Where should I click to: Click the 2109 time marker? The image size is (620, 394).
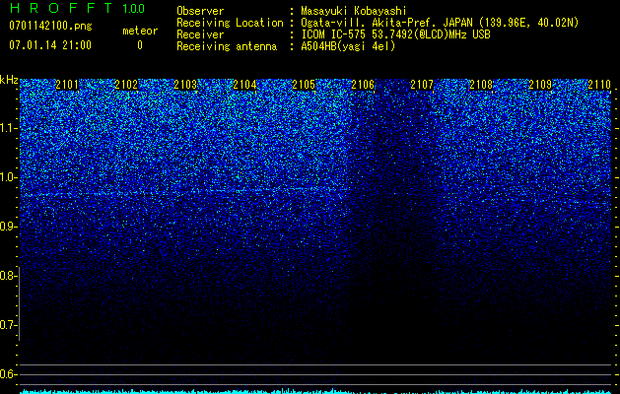coord(540,85)
